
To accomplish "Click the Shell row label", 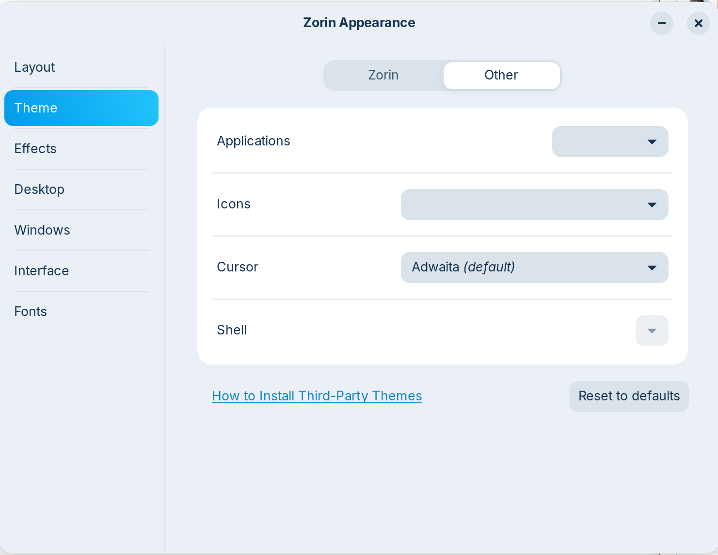I will (x=232, y=330).
